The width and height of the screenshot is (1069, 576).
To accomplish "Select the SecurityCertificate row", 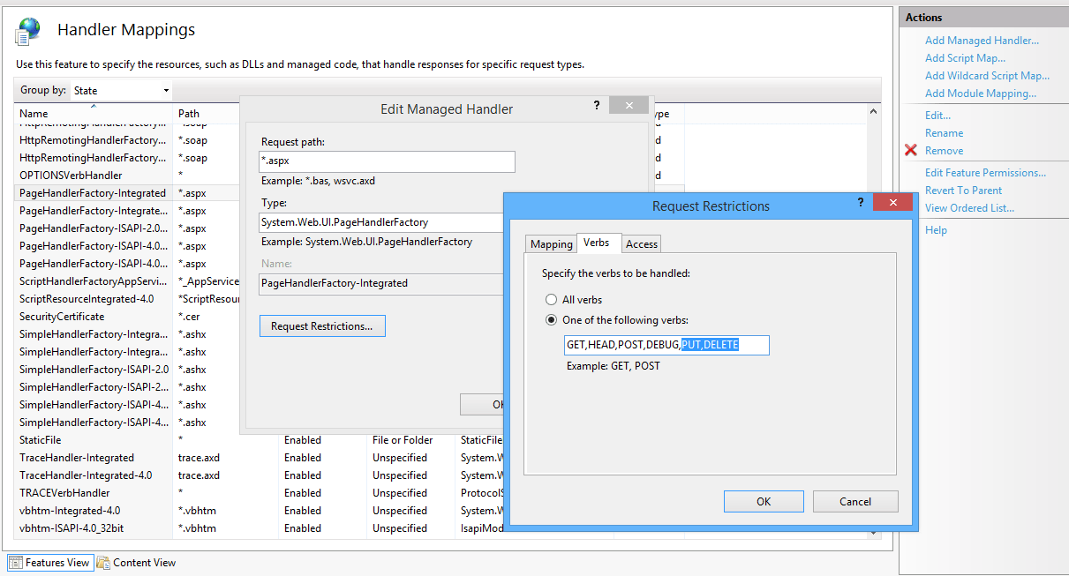I will pyautogui.click(x=127, y=317).
